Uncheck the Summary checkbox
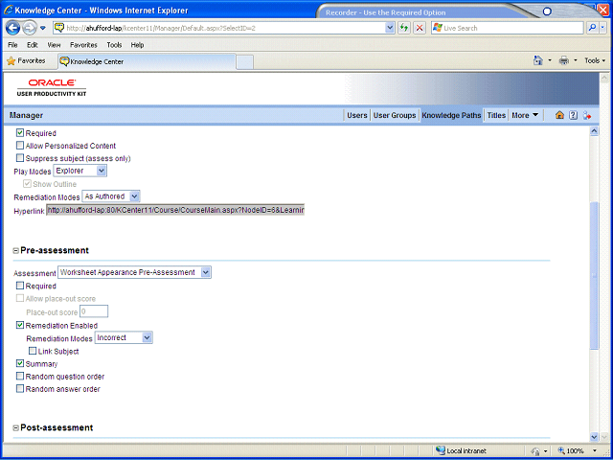The image size is (613, 460). (x=20, y=363)
